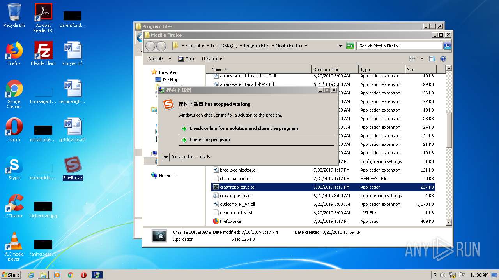Screen dimensions: 499x280
Task: Select breakpadinjector.dll file
Action: pyautogui.click(x=324, y=170)
